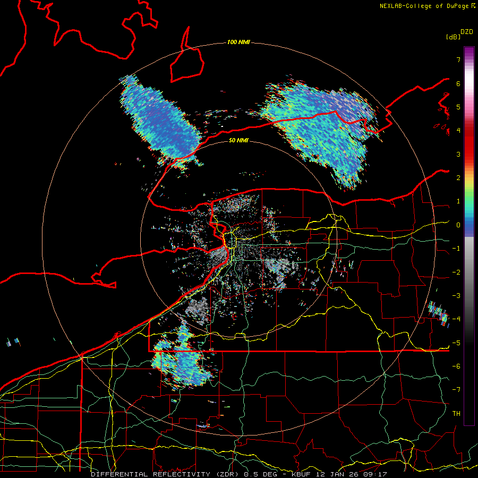Click the 2 dB value on the color scale
Viewport: 478px width, 478px height.
click(x=458, y=178)
